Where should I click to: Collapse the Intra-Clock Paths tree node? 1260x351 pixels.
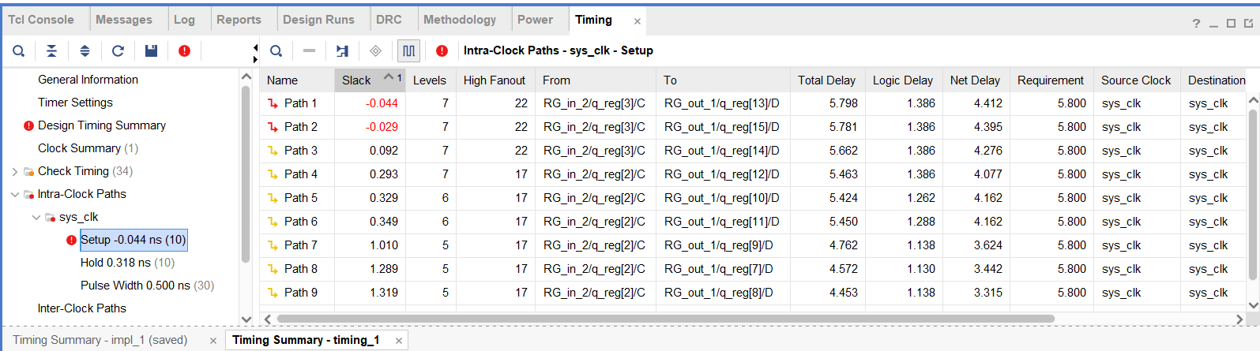(x=15, y=194)
